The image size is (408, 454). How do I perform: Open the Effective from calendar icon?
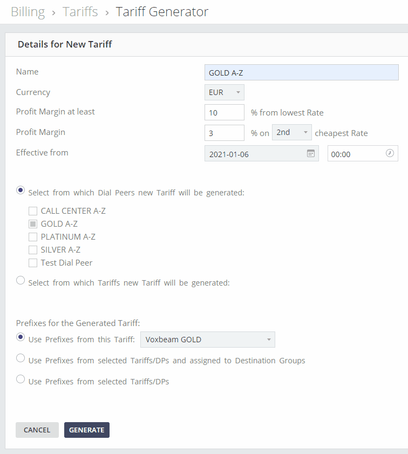click(310, 153)
